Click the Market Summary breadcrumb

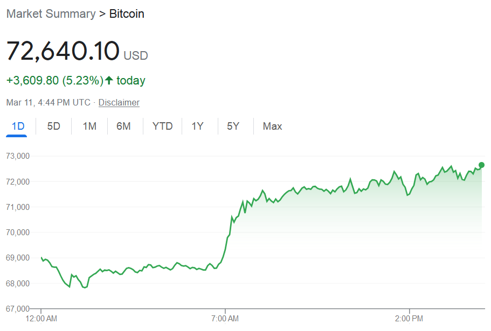51,14
